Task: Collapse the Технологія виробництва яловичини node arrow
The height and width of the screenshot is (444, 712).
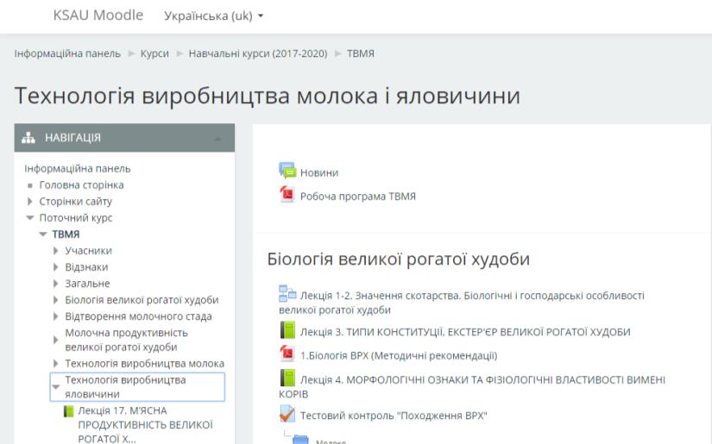Action: [56, 387]
